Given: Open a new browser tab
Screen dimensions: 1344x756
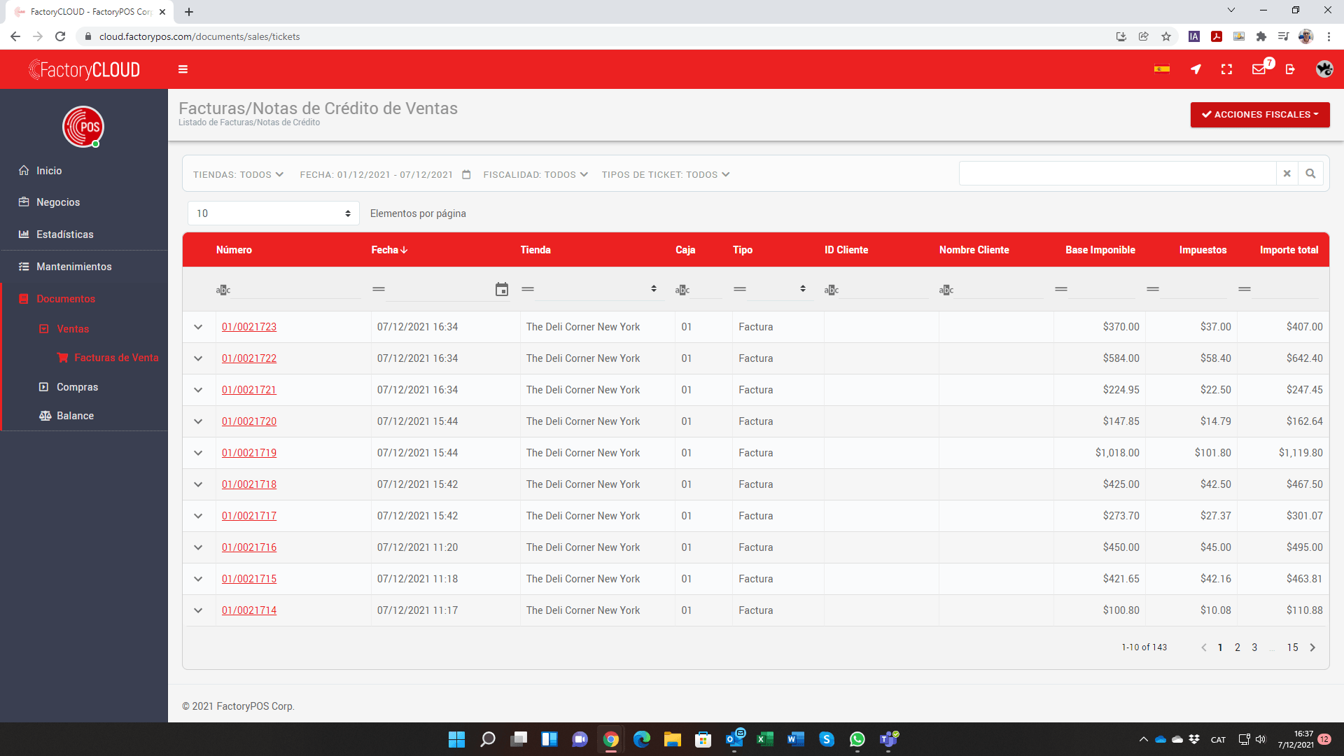Looking at the screenshot, I should [189, 12].
